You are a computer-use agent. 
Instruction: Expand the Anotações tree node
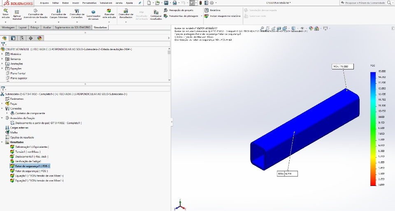2,64
